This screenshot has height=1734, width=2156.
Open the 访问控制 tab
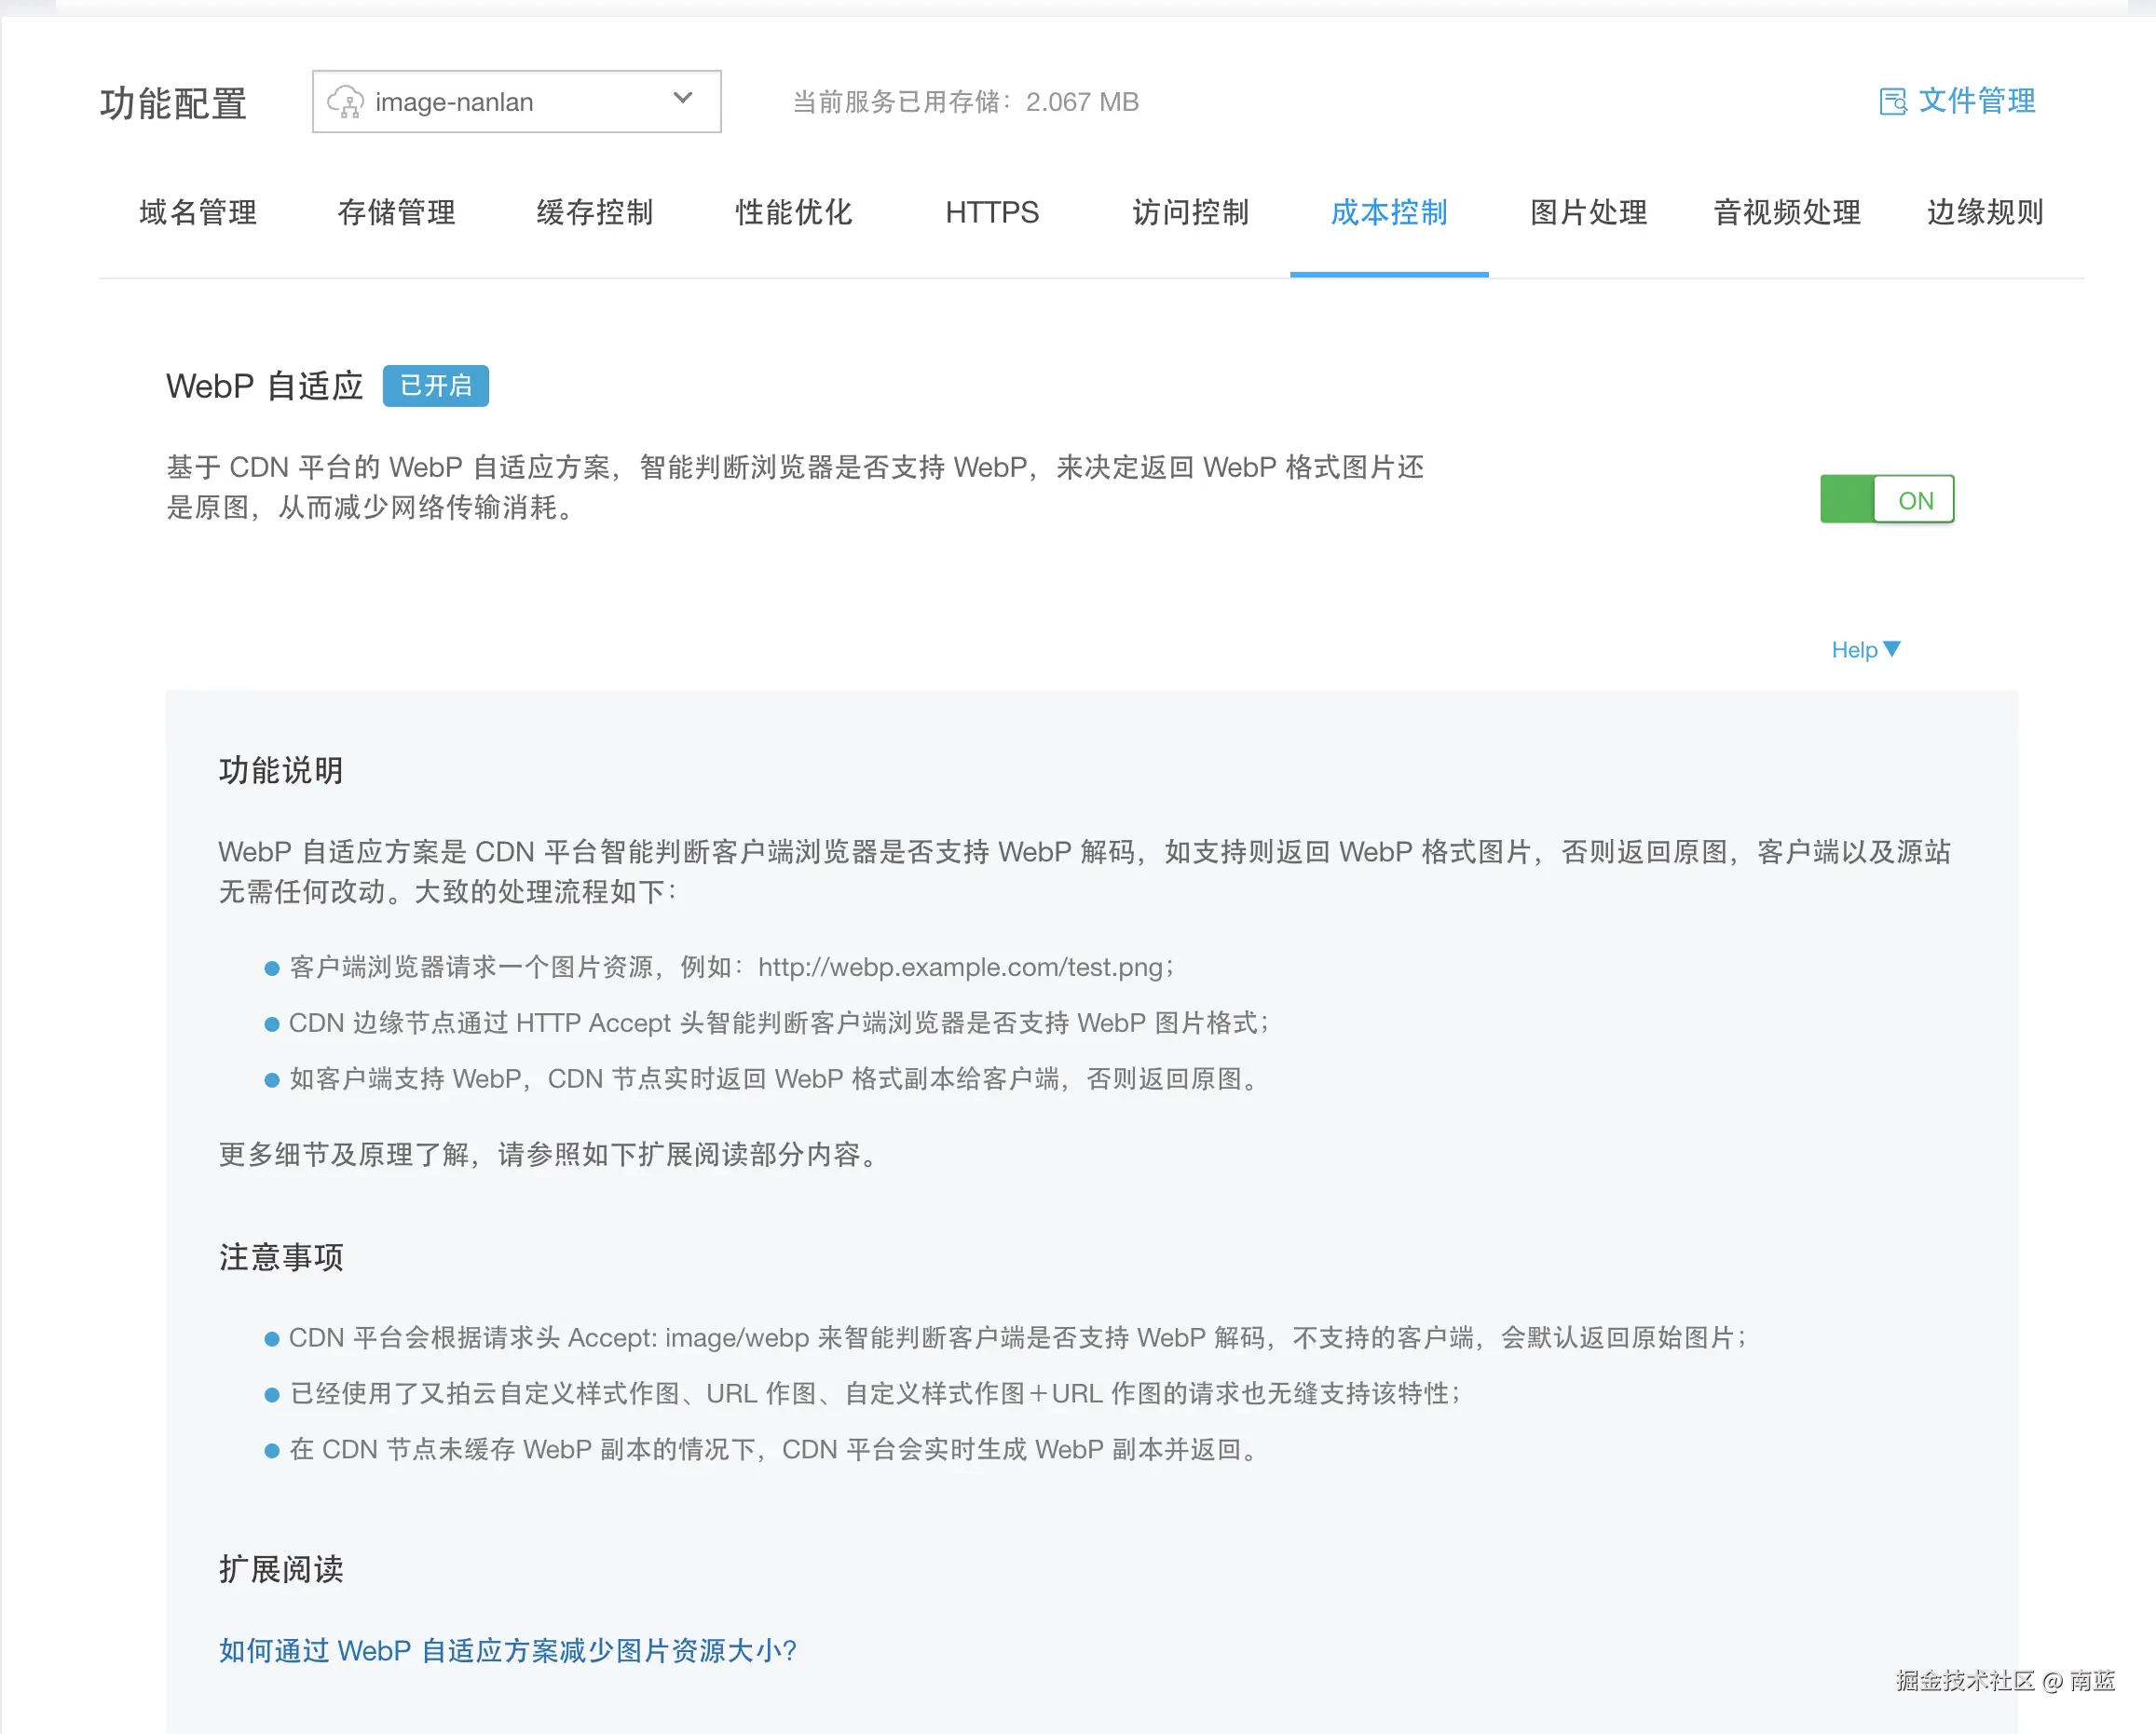(1190, 213)
